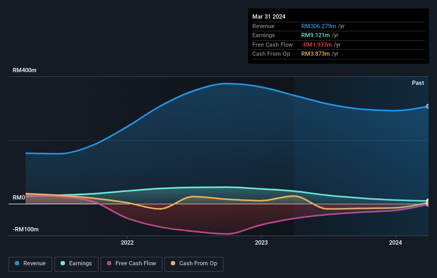437x278 pixels.
Task: Click the Earnings row label in tooltip
Action: pos(263,35)
